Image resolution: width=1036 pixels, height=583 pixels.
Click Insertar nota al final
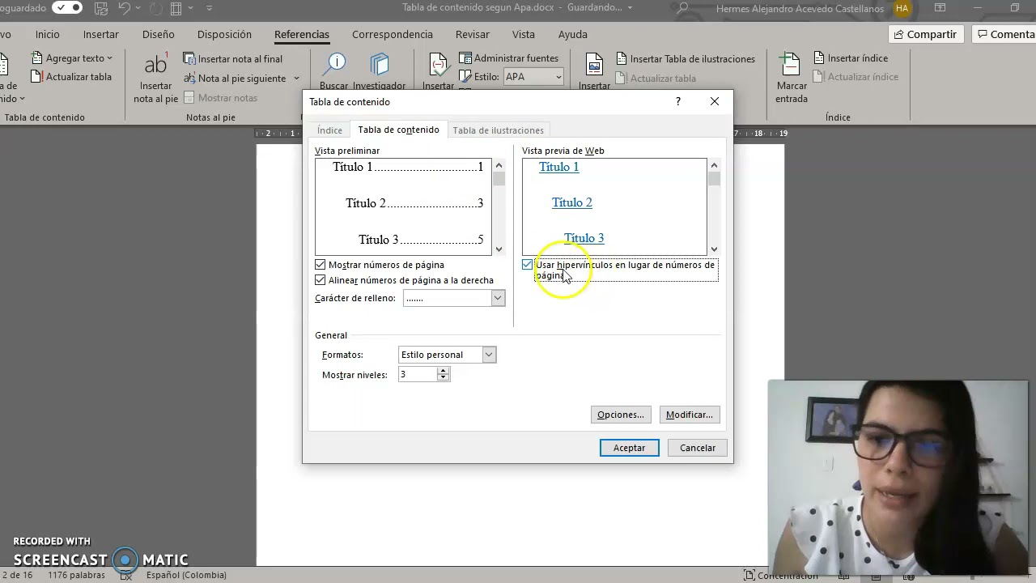233,59
